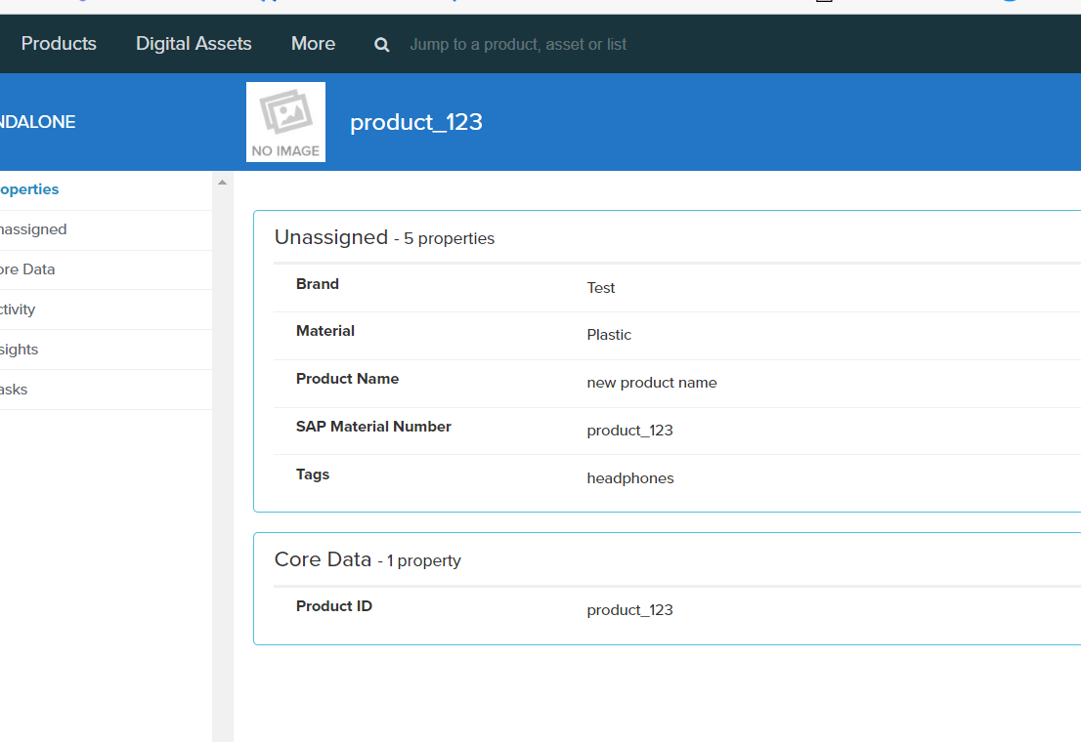This screenshot has width=1081, height=742.
Task: Click the product_123 title in header
Action: pyautogui.click(x=416, y=122)
